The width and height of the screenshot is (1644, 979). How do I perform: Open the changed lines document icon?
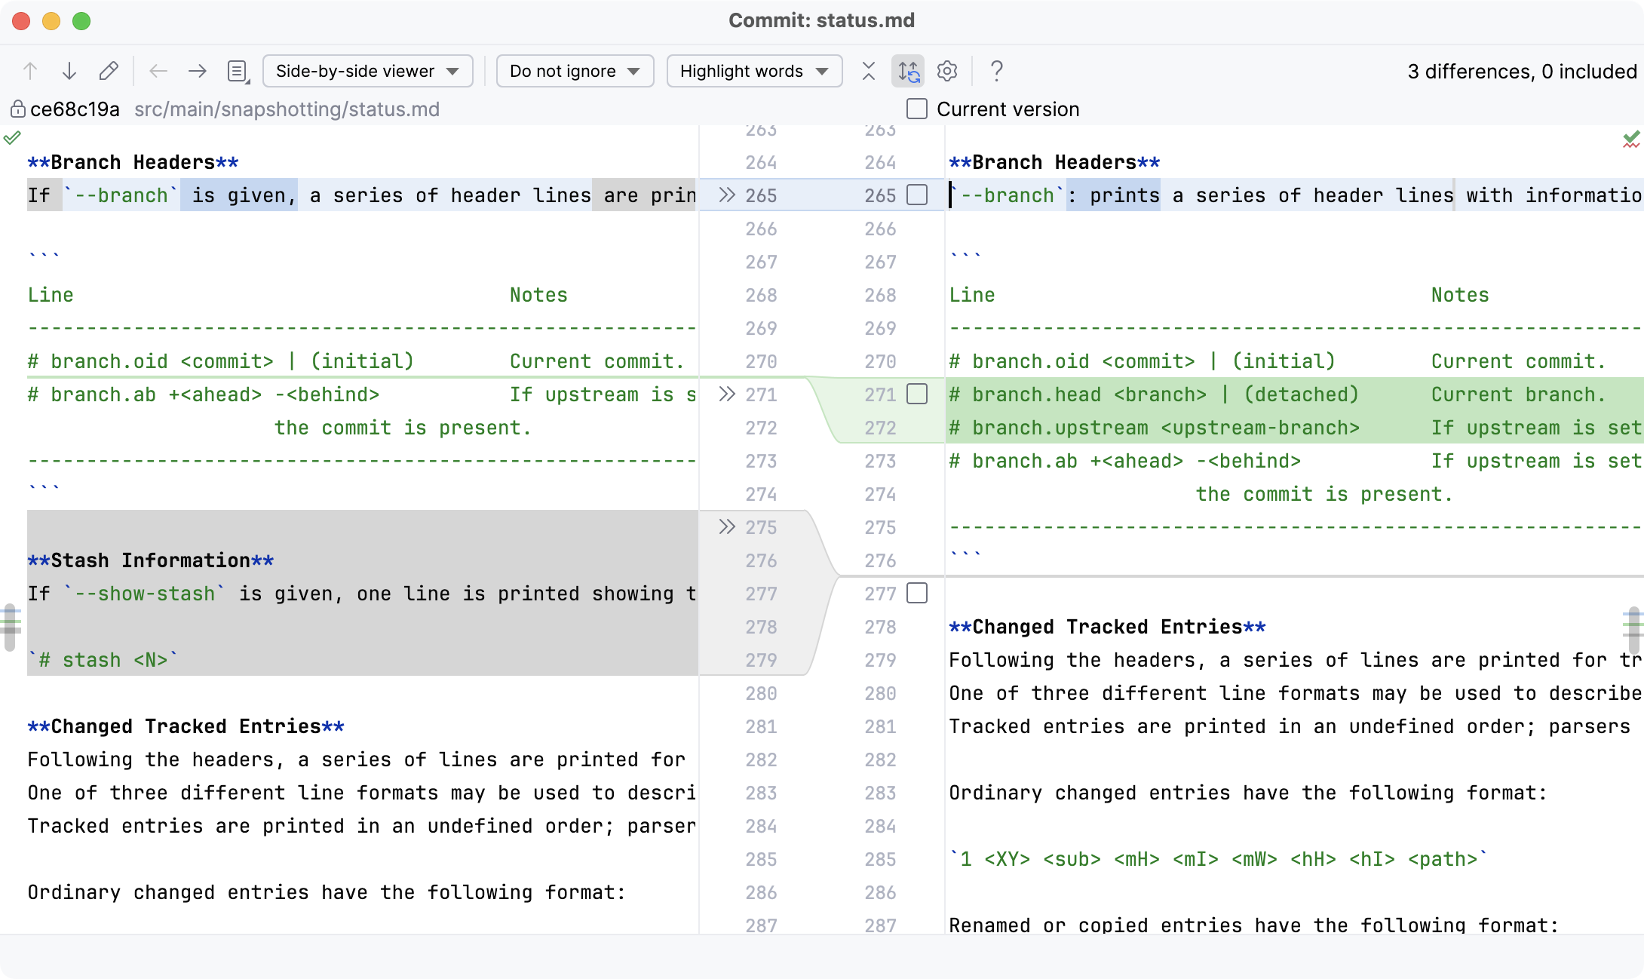(x=238, y=70)
